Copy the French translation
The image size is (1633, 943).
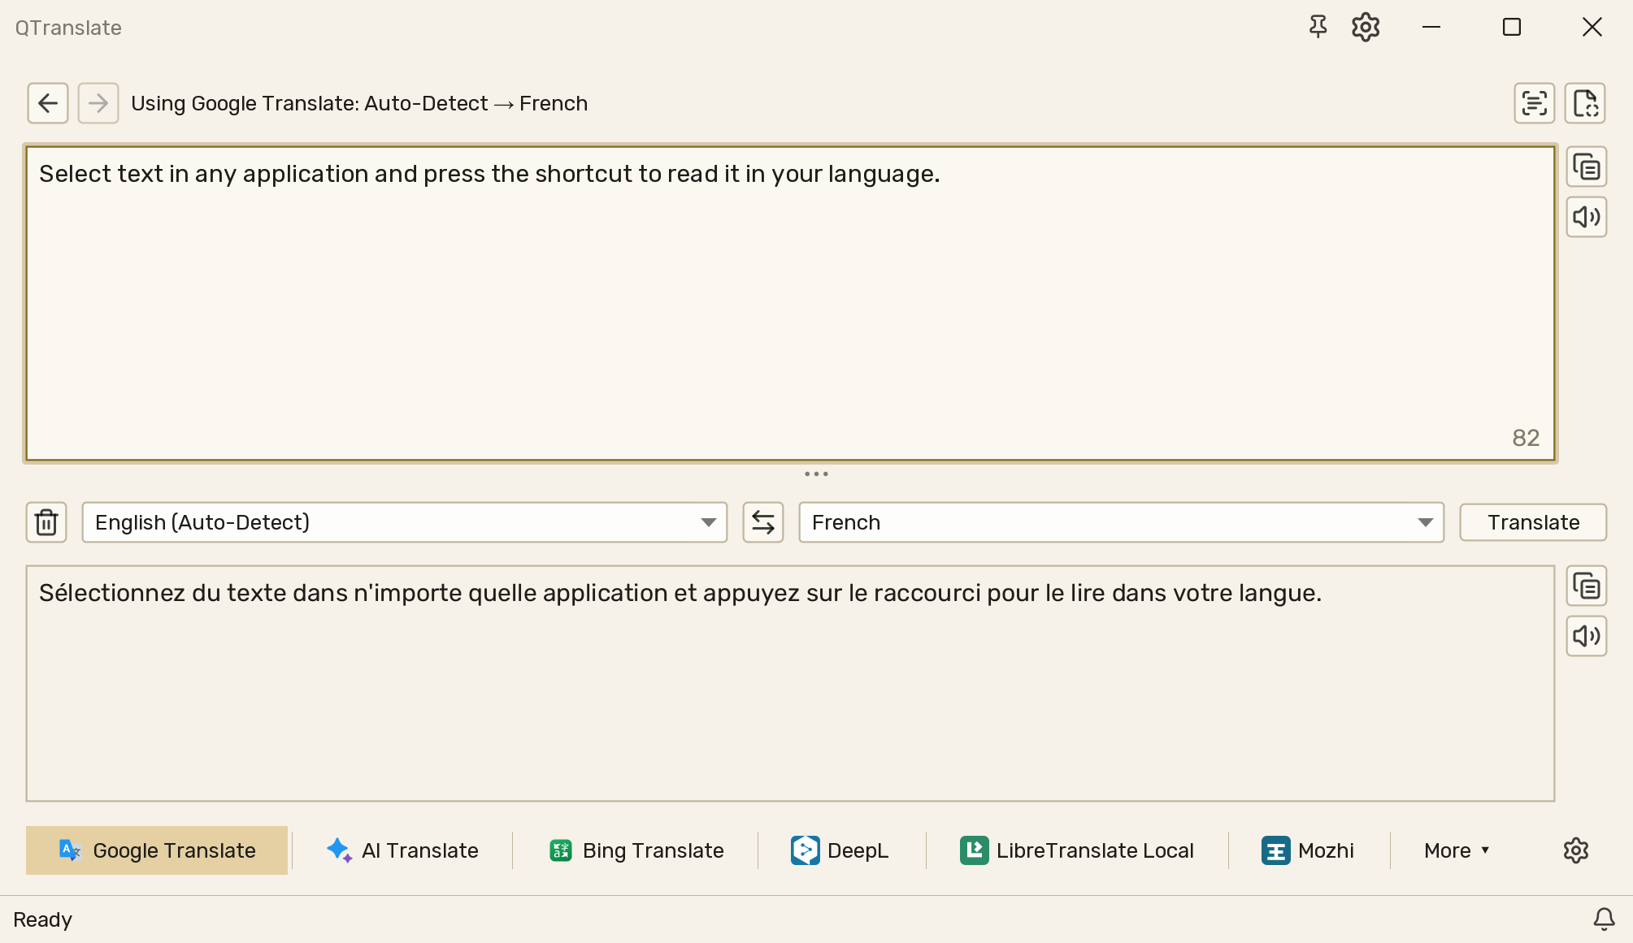coord(1587,586)
